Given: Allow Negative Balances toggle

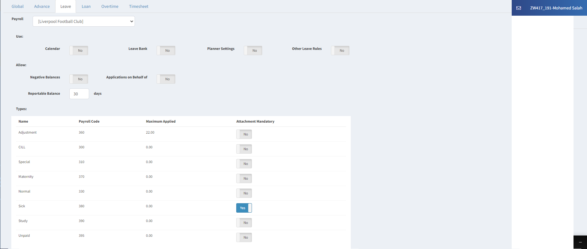Looking at the screenshot, I should tap(79, 79).
